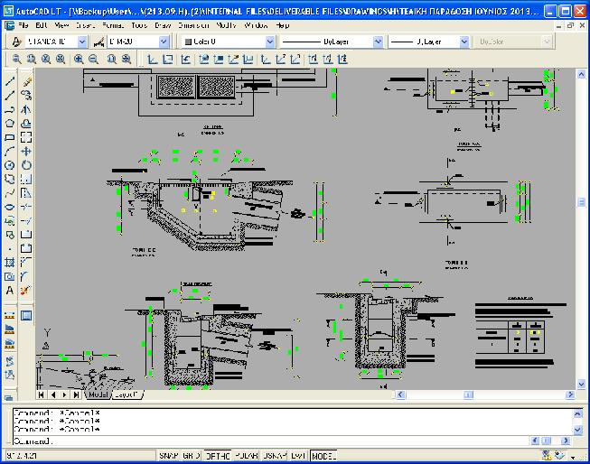Pick the Rectangle draw tool
Image resolution: width=590 pixels, height=464 pixels.
[x=10, y=137]
